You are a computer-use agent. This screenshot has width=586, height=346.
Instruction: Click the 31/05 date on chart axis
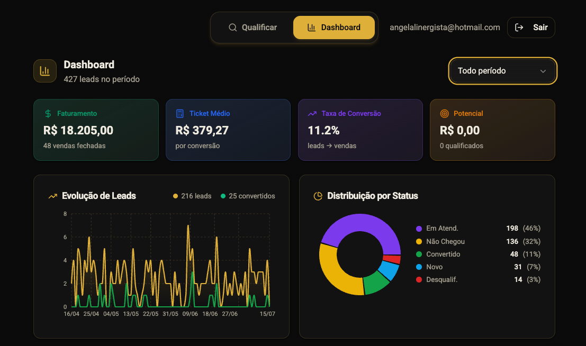pos(170,314)
